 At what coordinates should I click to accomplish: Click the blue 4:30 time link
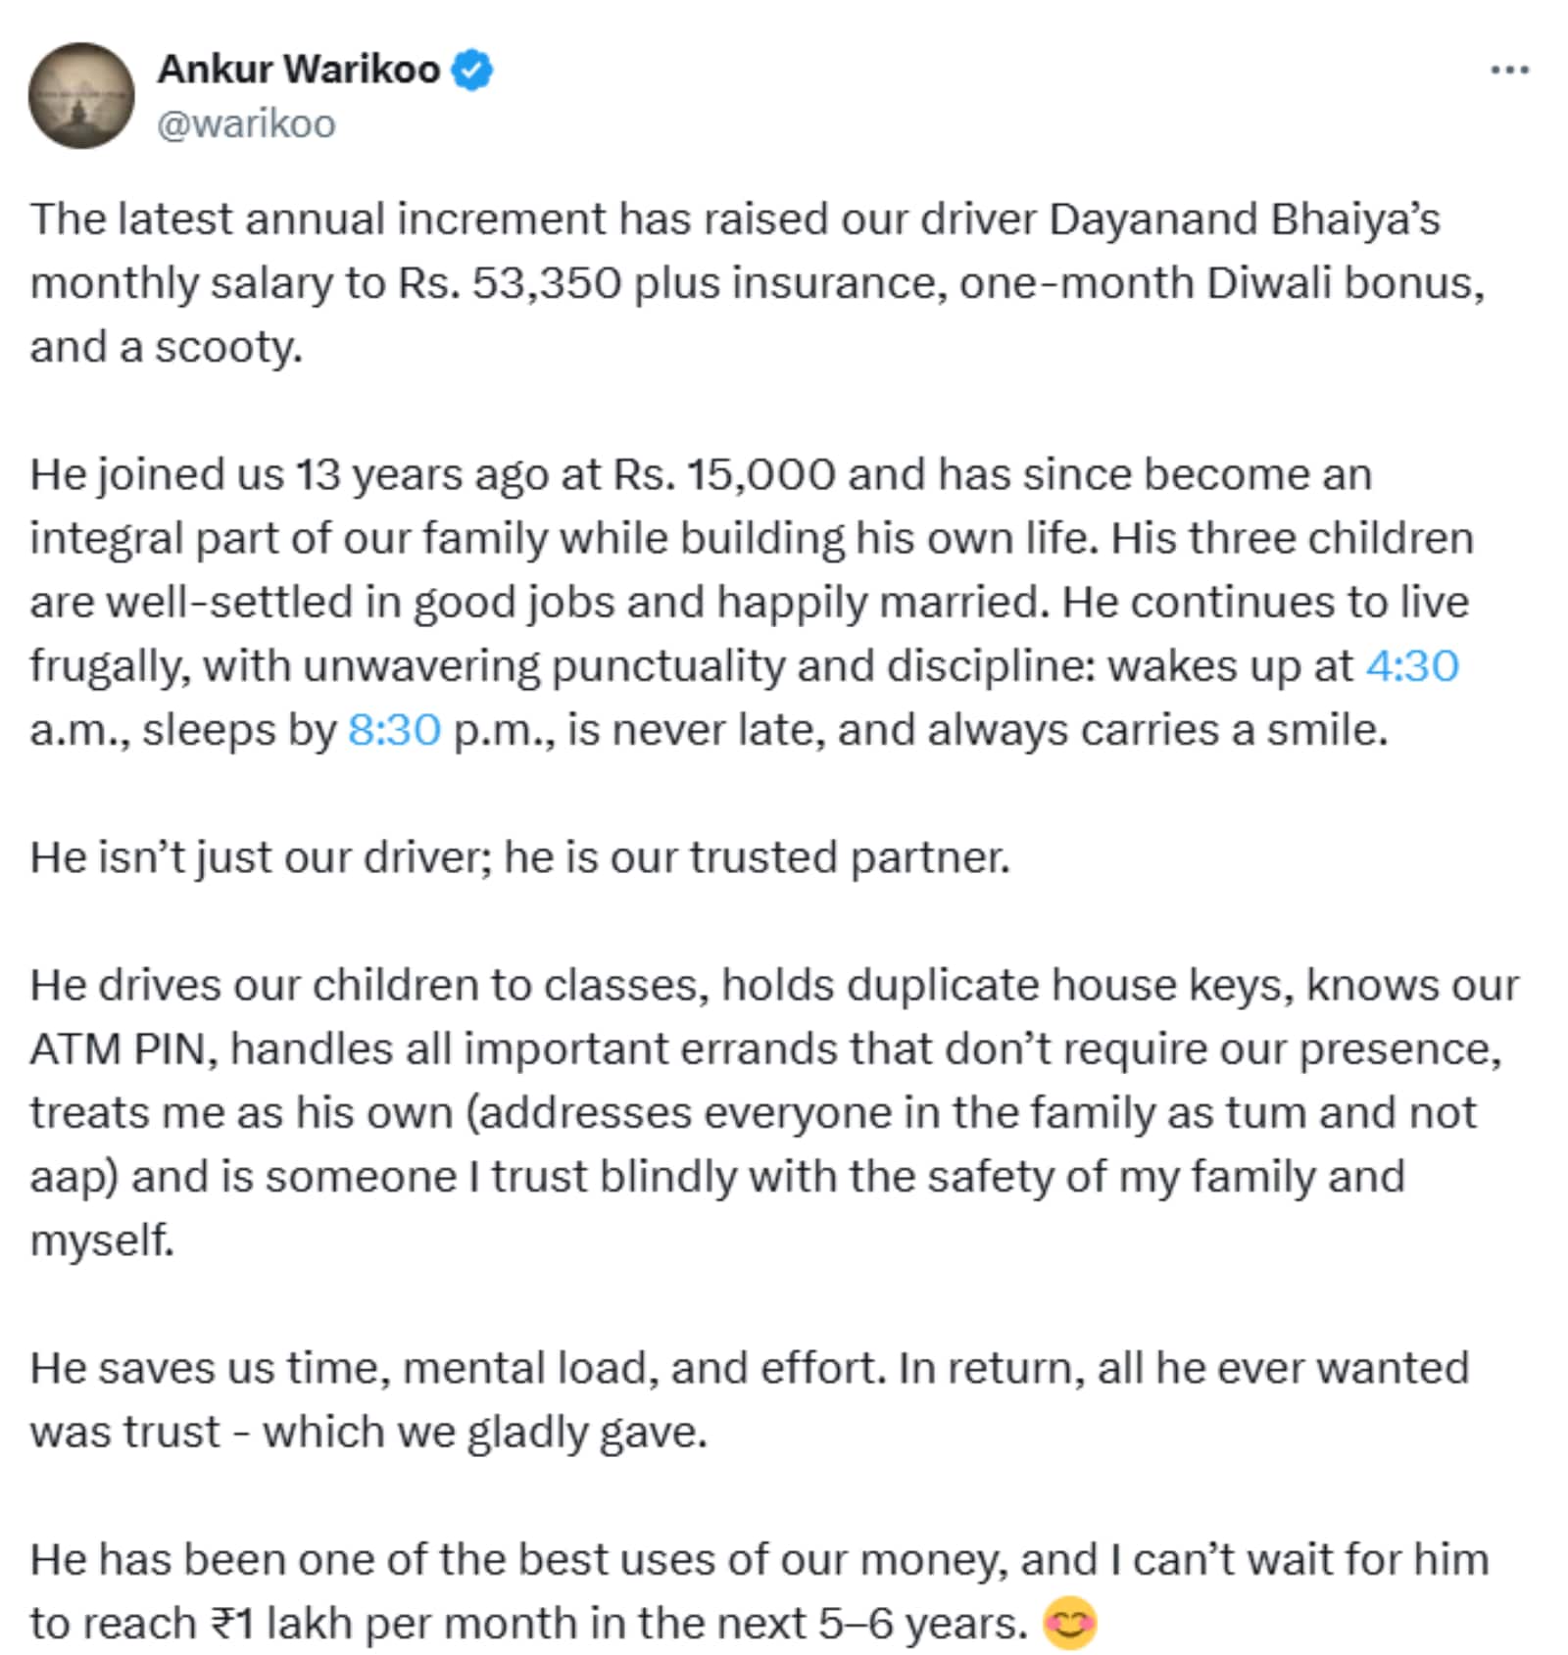pos(1412,666)
